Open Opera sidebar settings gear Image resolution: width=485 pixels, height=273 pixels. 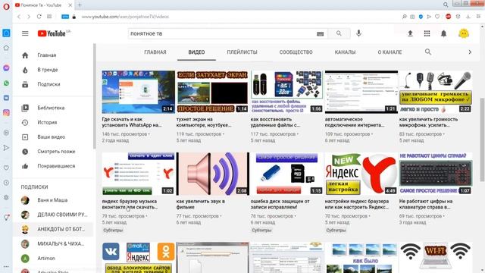click(x=6, y=197)
